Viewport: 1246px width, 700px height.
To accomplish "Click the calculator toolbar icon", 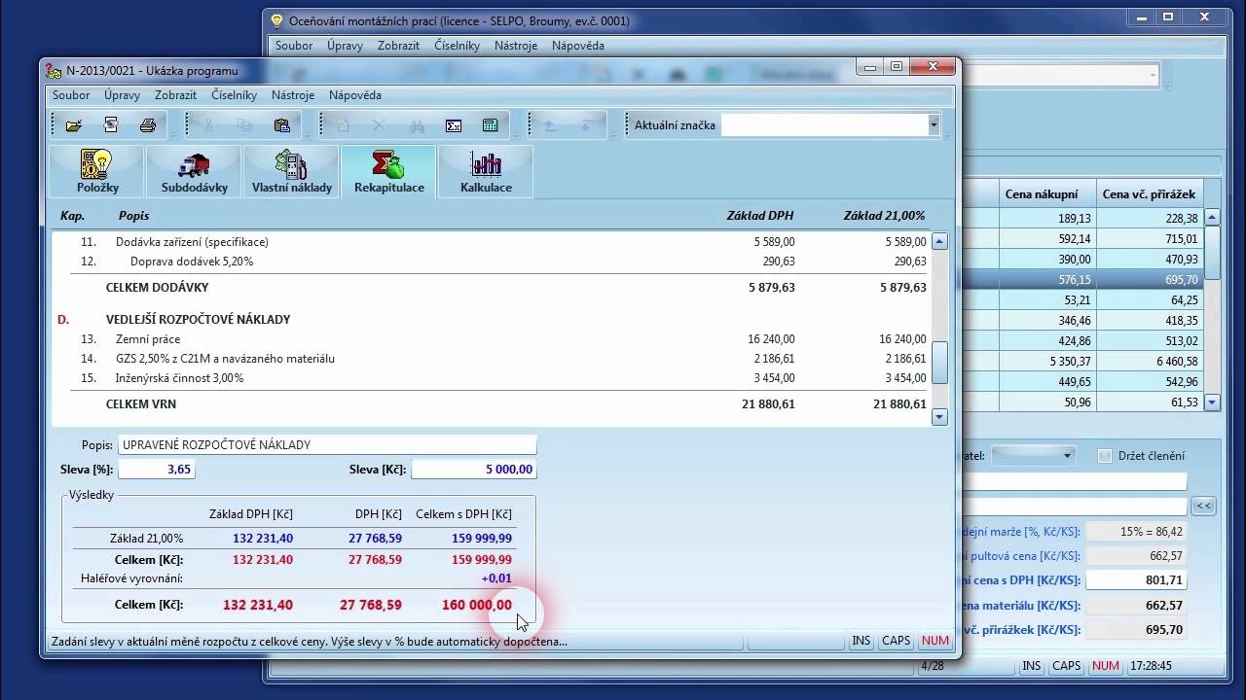I will pyautogui.click(x=491, y=125).
